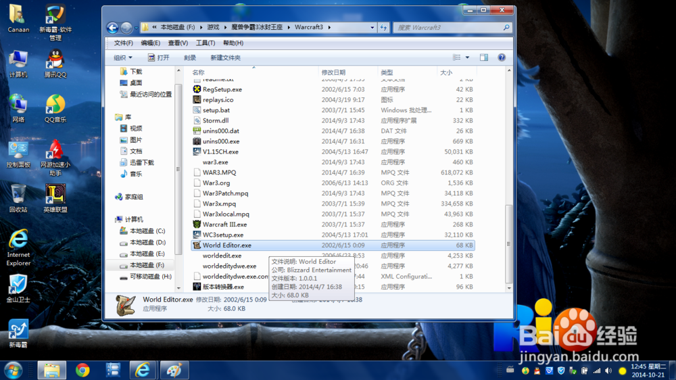Select the Storm.dll file row
The height and width of the screenshot is (380, 676).
pyautogui.click(x=333, y=120)
